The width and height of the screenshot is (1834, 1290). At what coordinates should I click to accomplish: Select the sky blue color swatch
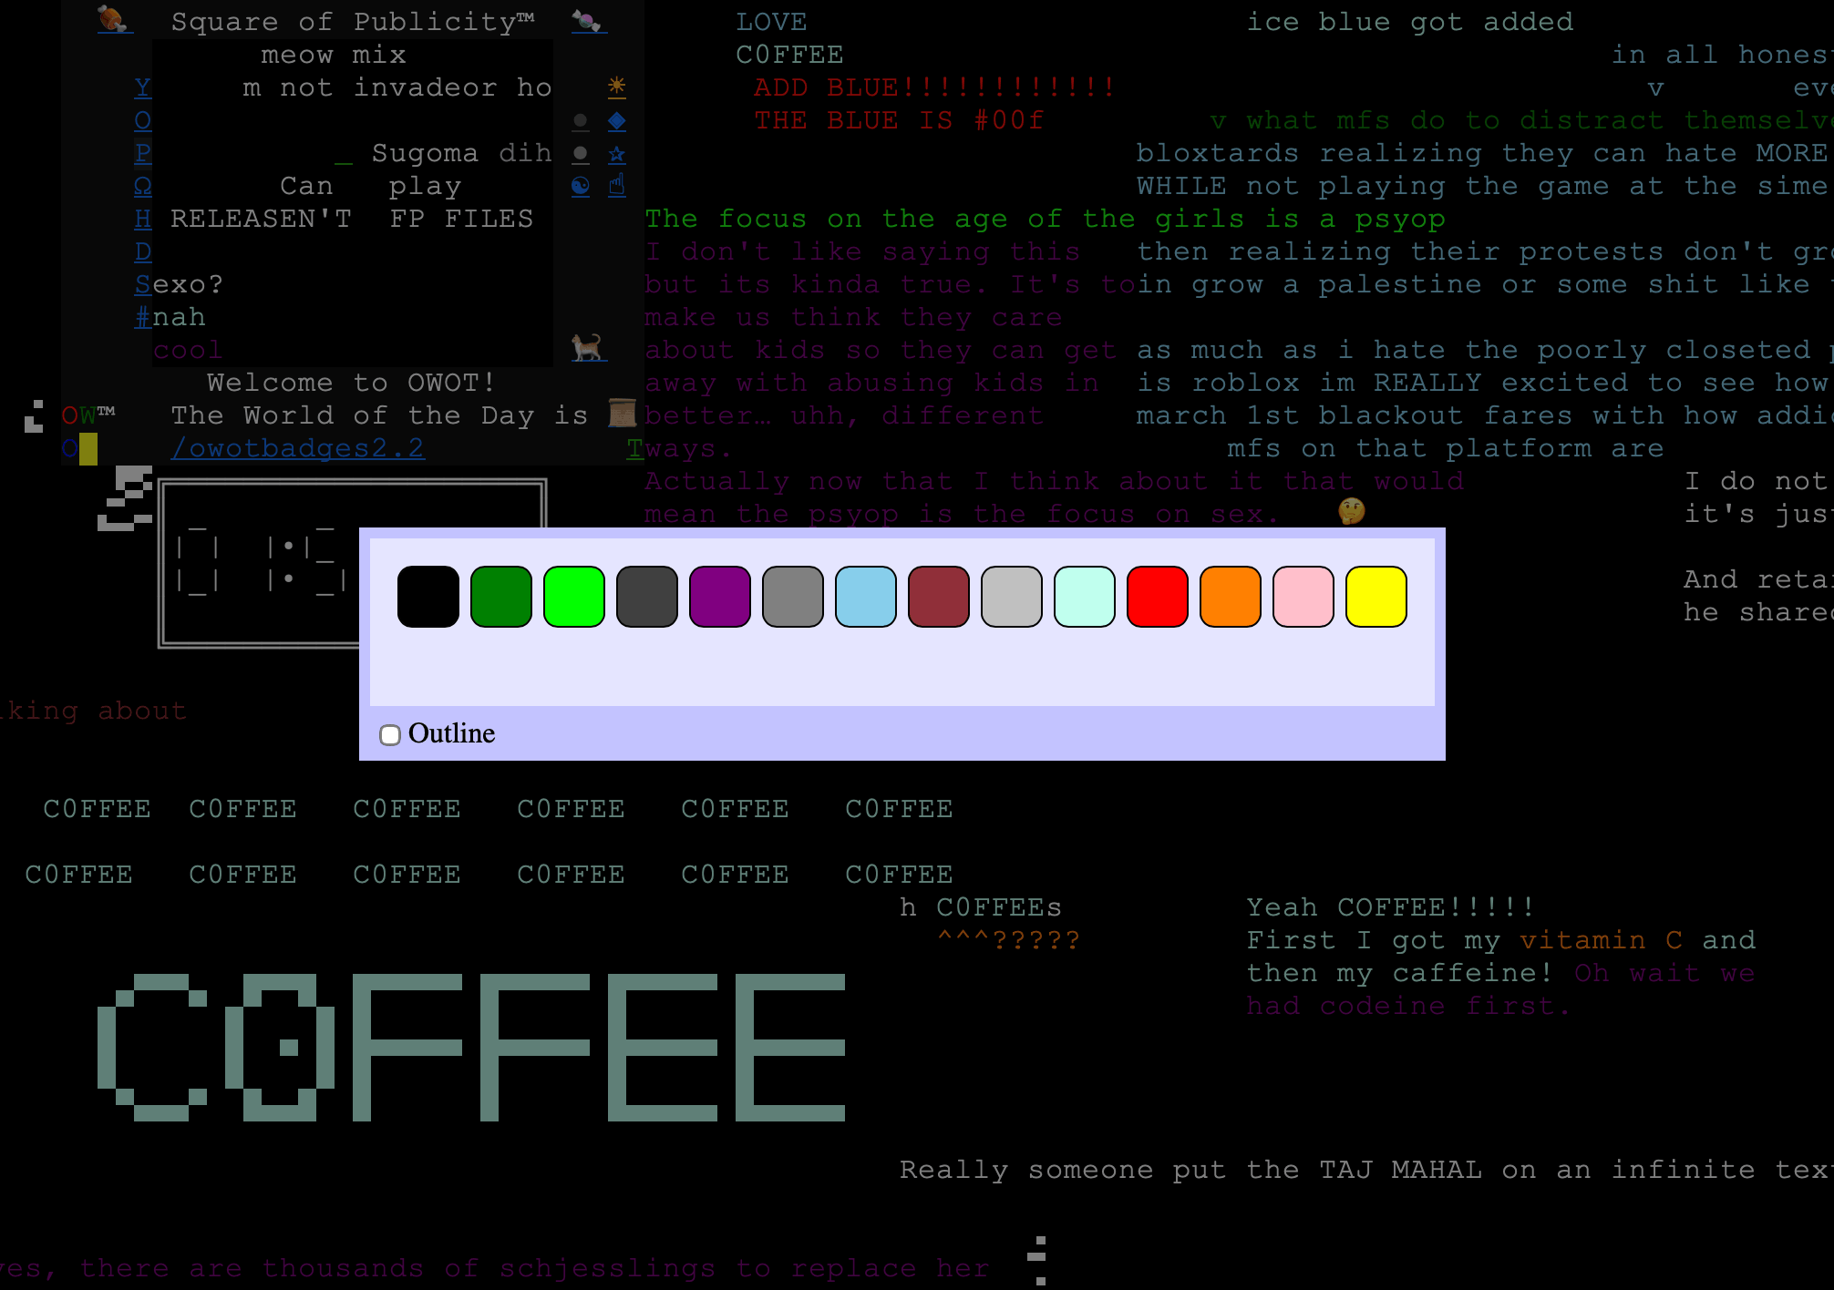[866, 597]
